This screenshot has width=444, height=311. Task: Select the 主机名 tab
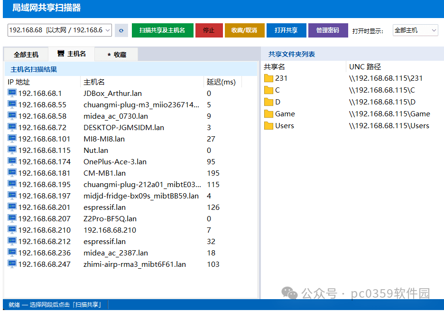click(72, 54)
